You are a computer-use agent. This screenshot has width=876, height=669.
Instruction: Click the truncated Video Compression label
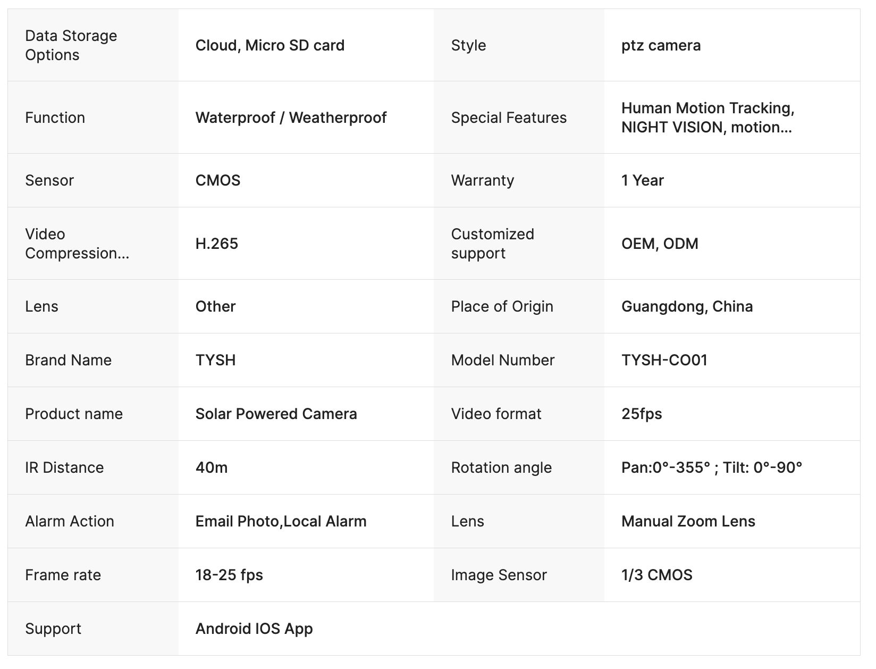pyautogui.click(x=77, y=244)
